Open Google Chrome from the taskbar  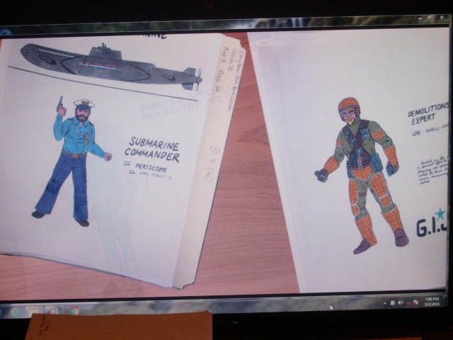74,310
